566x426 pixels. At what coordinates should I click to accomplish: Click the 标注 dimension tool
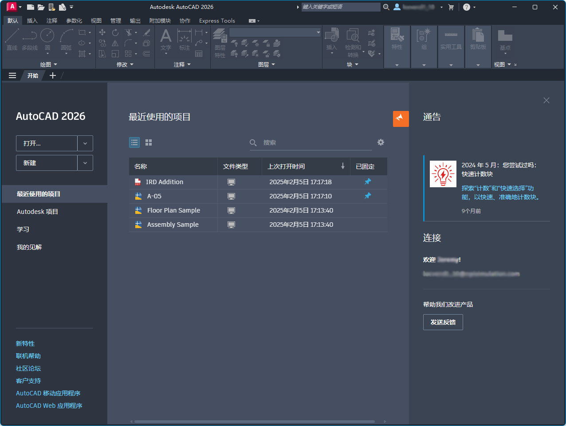(185, 39)
